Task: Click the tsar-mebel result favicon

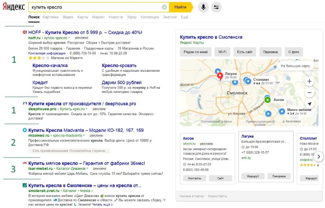Action: point(25,163)
